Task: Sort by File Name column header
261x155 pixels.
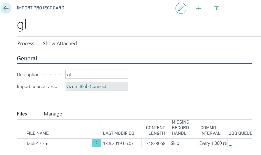Action: click(38, 133)
